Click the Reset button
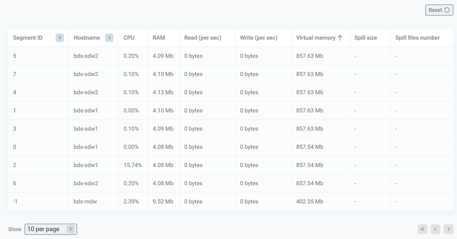This screenshot has height=239, width=457. pyautogui.click(x=439, y=10)
